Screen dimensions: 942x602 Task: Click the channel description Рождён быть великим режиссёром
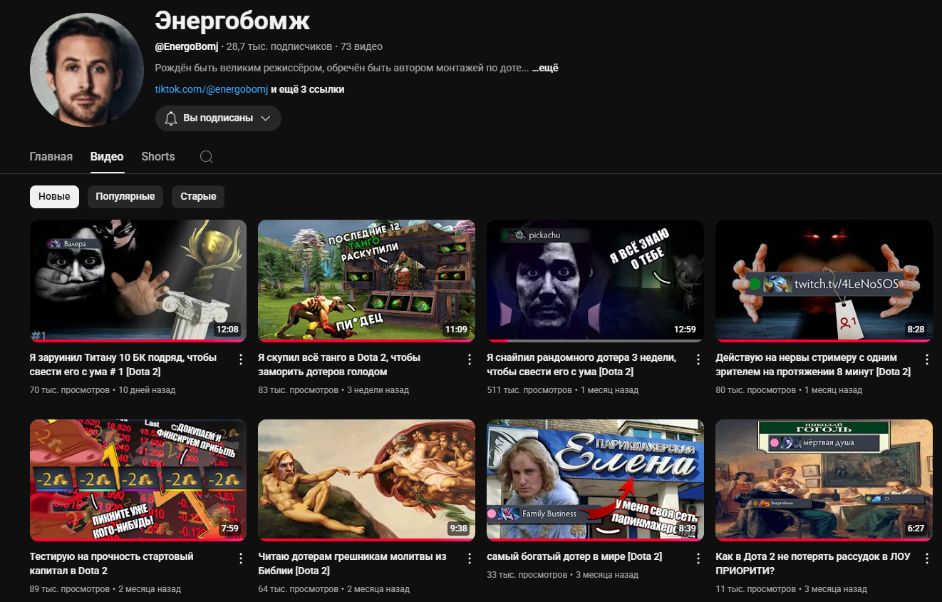tap(342, 68)
